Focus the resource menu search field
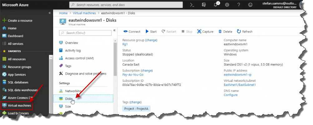The height and width of the screenshot is (125, 313). coord(85,33)
